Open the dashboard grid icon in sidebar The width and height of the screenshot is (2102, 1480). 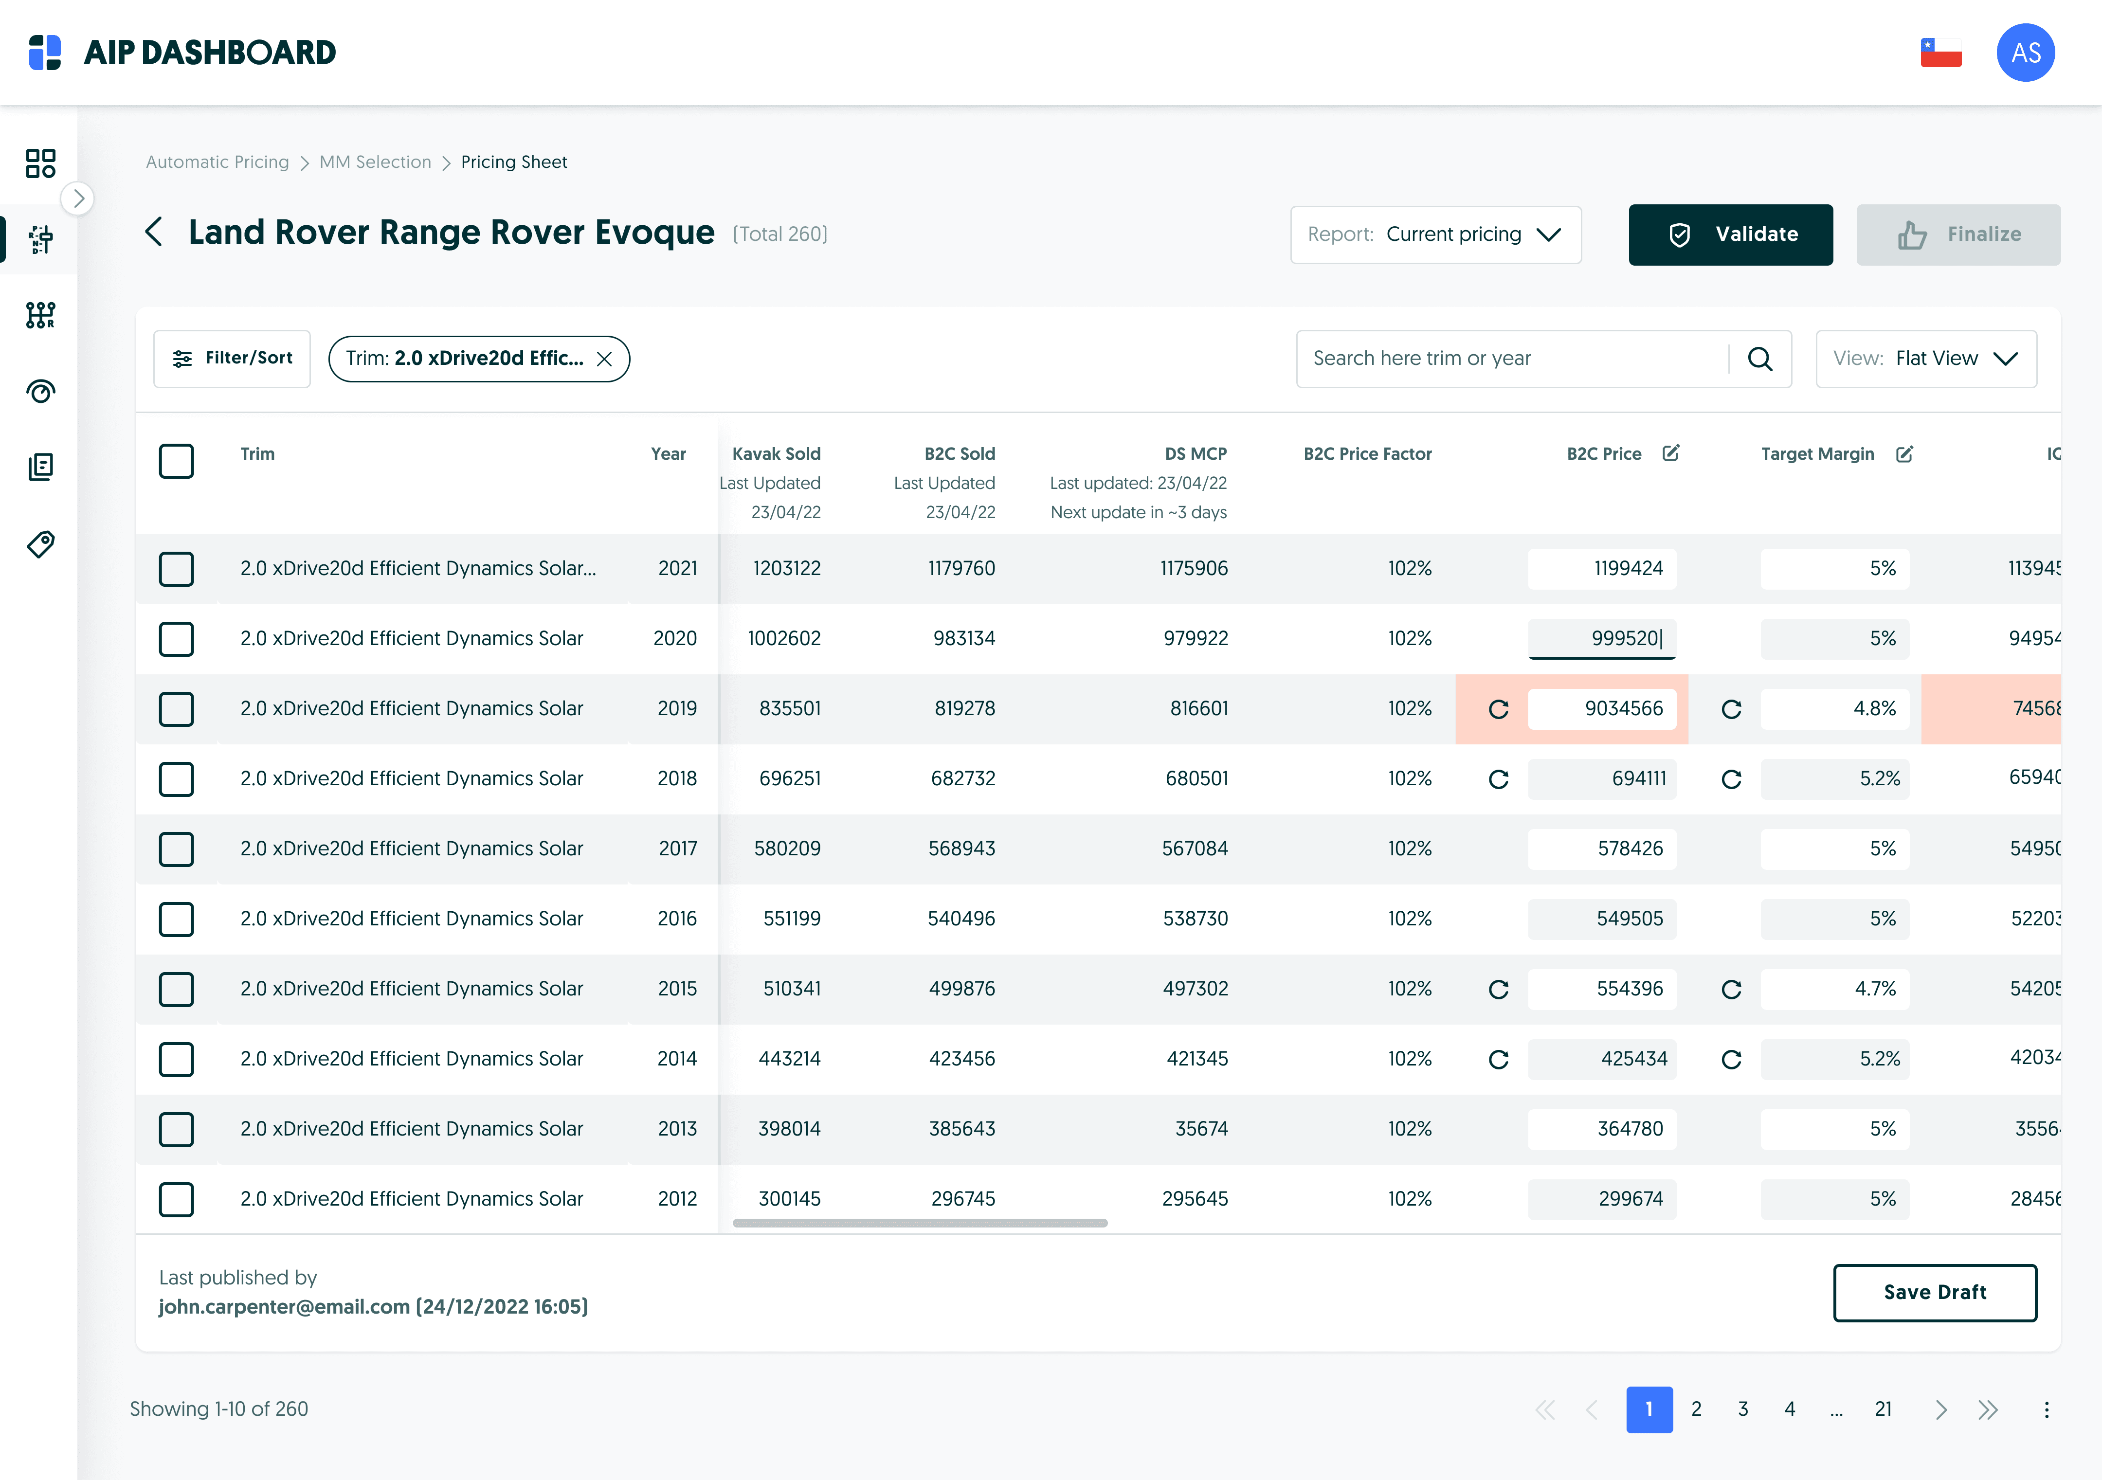pyautogui.click(x=40, y=164)
